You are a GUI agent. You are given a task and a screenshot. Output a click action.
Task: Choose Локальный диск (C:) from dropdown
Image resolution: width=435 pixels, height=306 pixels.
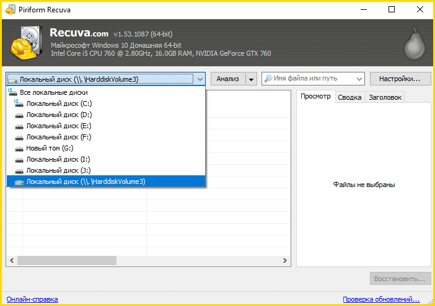pos(106,103)
